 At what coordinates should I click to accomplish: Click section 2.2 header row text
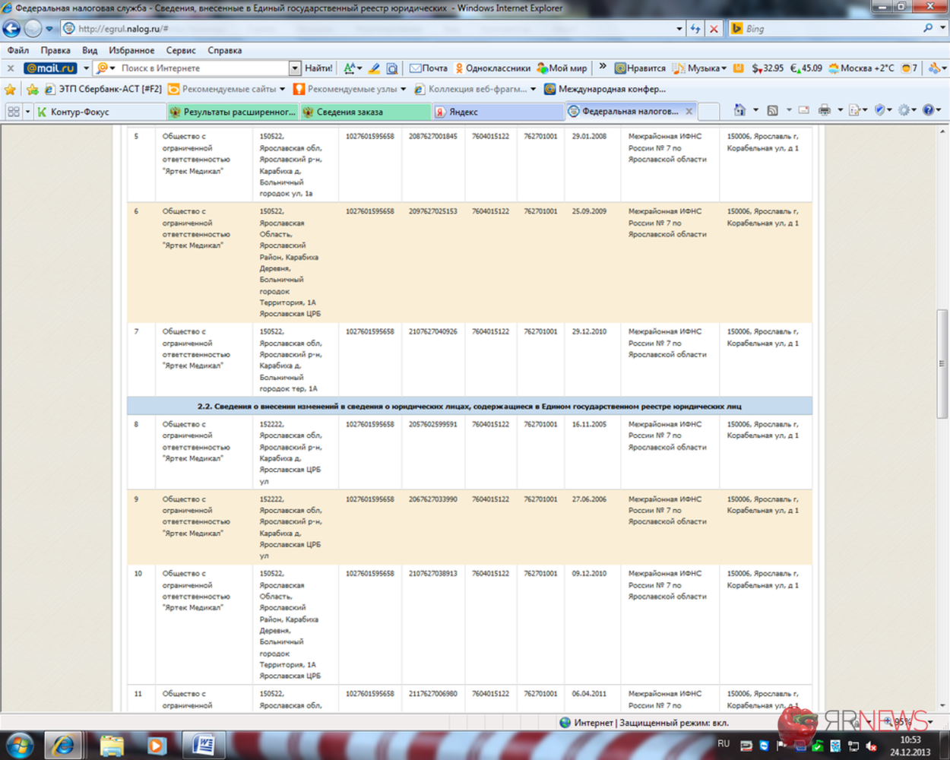point(469,407)
